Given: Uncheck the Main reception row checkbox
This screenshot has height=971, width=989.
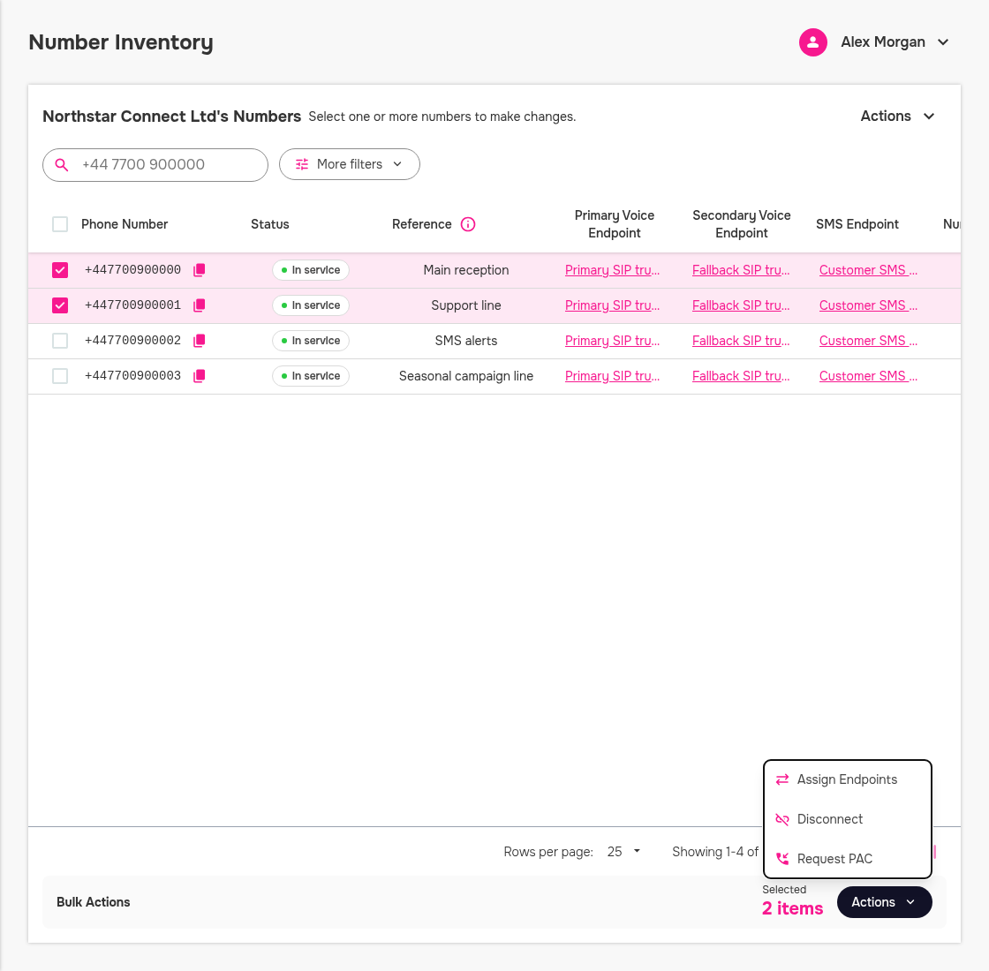Looking at the screenshot, I should point(60,270).
